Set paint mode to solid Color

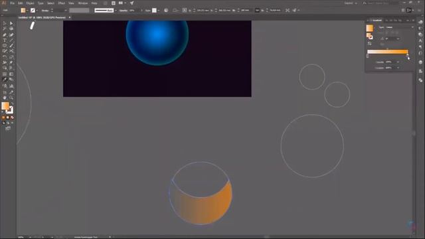click(x=3, y=118)
